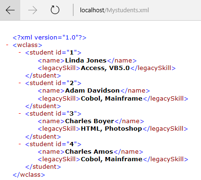
Task: Collapse the student id="2" node
Action: [x=20, y=83]
